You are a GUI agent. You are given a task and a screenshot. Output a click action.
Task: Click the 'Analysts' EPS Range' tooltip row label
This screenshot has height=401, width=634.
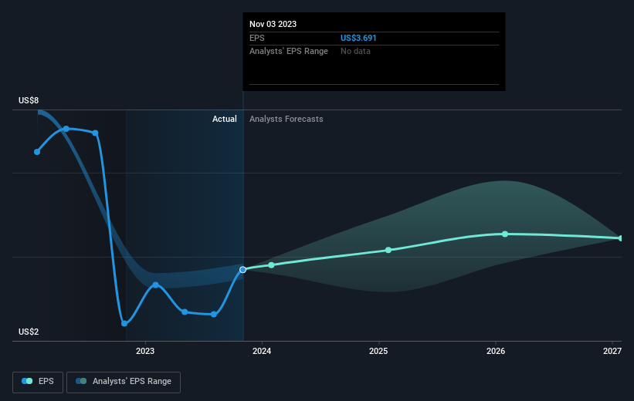289,52
